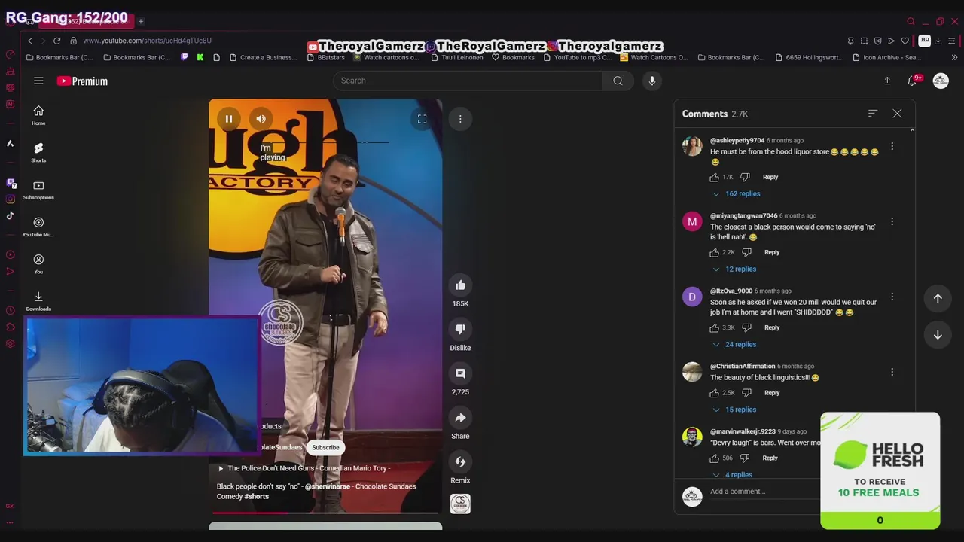Open Downloads in the sidebar
This screenshot has height=542, width=964.
tap(38, 301)
